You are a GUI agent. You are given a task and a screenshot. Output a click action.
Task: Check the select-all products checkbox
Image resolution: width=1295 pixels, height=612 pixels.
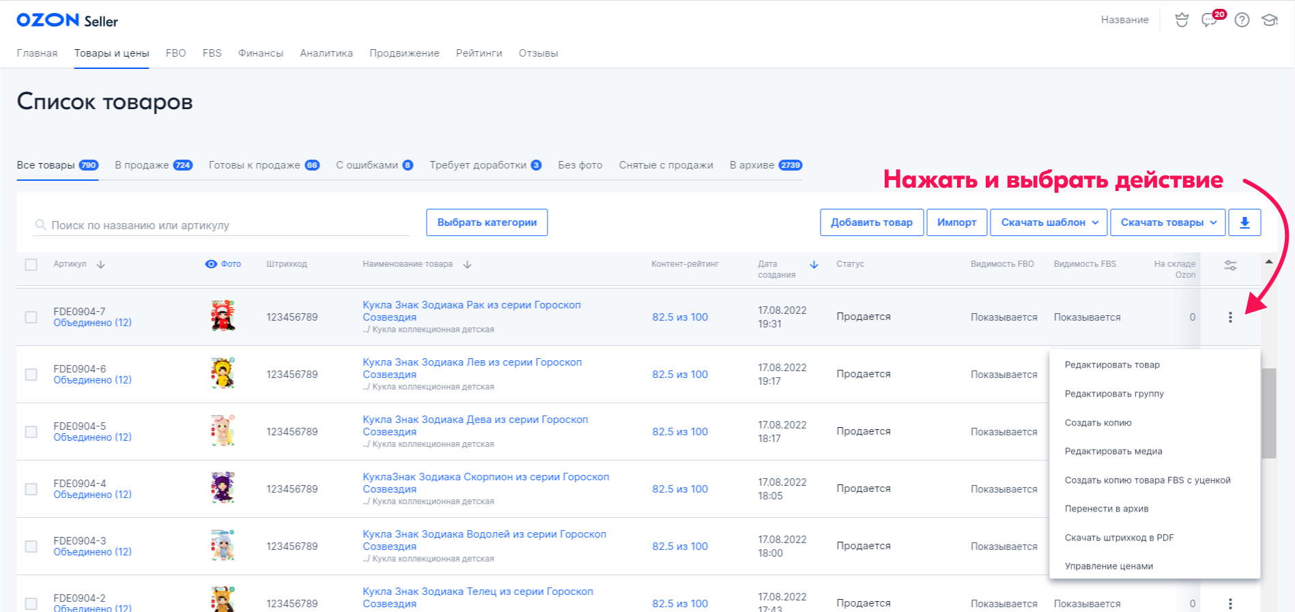(31, 265)
